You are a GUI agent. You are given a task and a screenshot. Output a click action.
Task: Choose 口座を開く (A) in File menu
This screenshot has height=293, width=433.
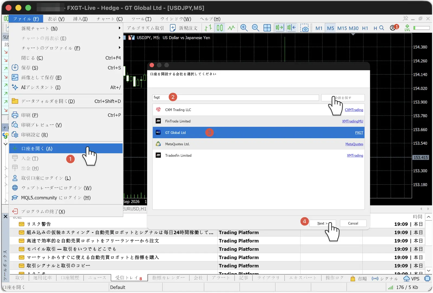[66, 149]
